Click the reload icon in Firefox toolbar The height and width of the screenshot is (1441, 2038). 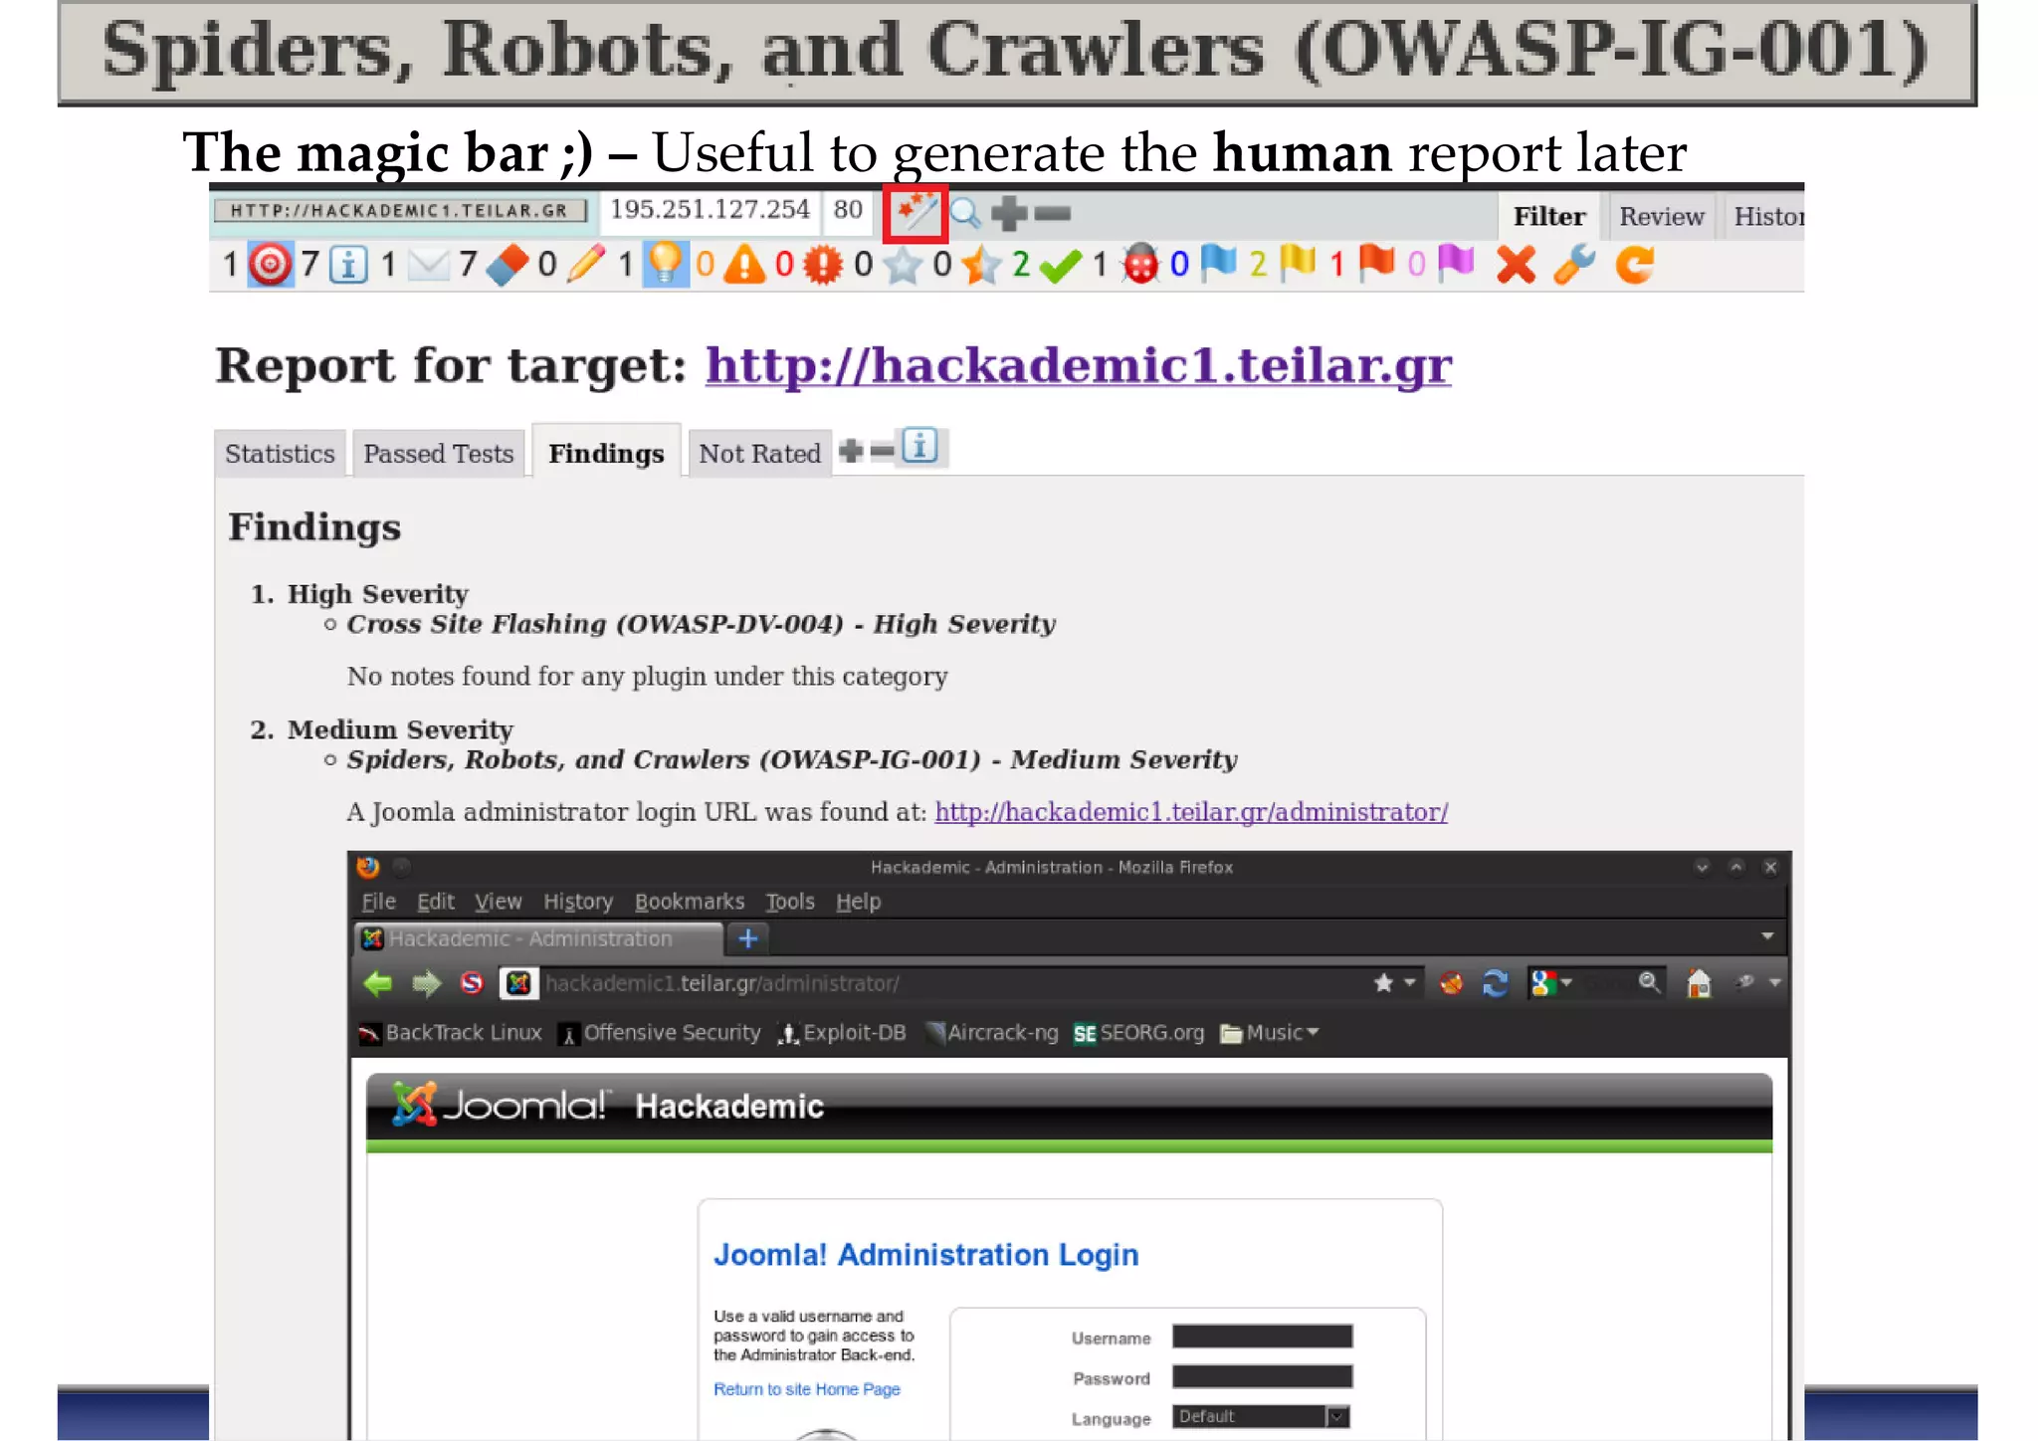[1495, 984]
